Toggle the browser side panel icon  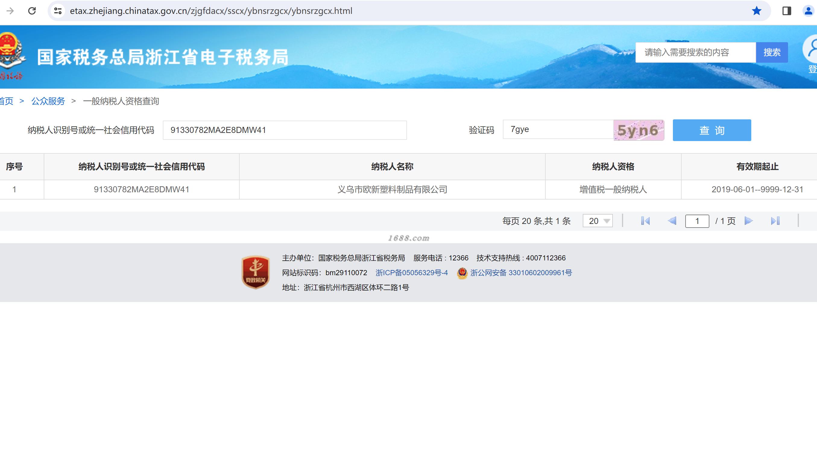pos(787,11)
